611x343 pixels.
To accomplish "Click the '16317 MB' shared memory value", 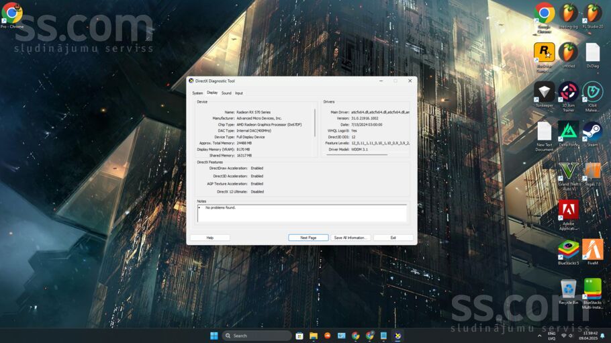I will (x=244, y=156).
